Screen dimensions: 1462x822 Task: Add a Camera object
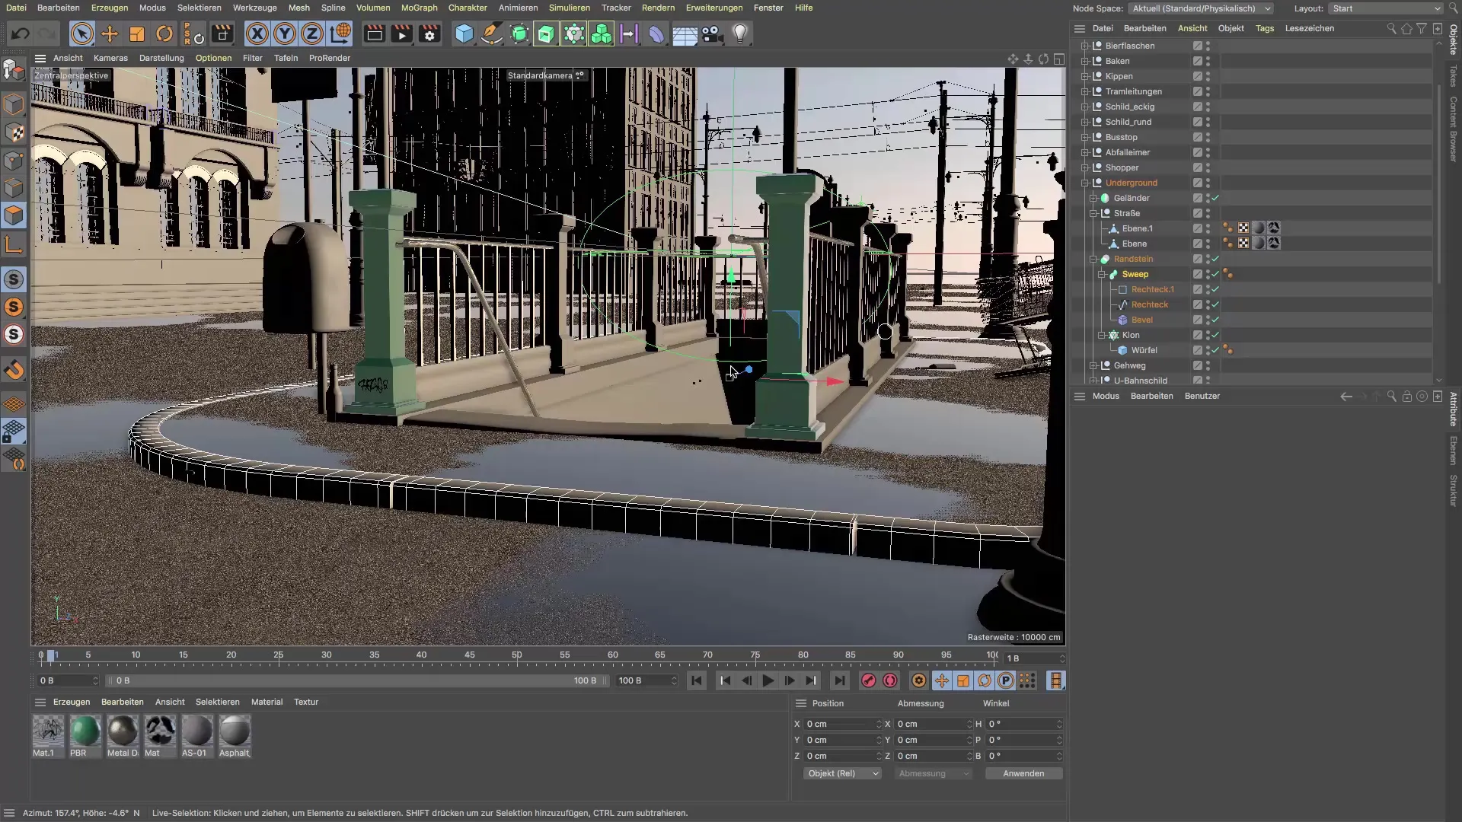(x=712, y=34)
